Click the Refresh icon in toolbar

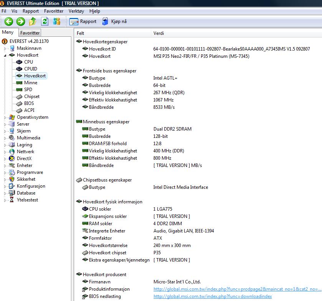45,21
